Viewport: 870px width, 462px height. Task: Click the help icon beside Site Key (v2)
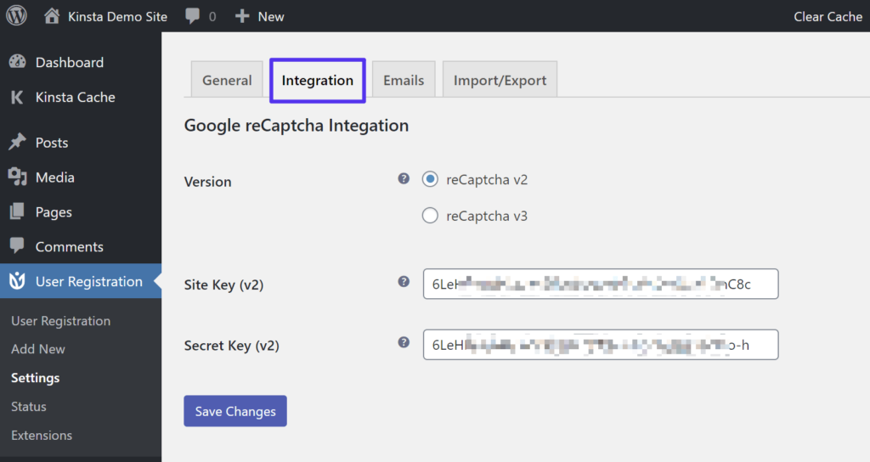(x=404, y=282)
